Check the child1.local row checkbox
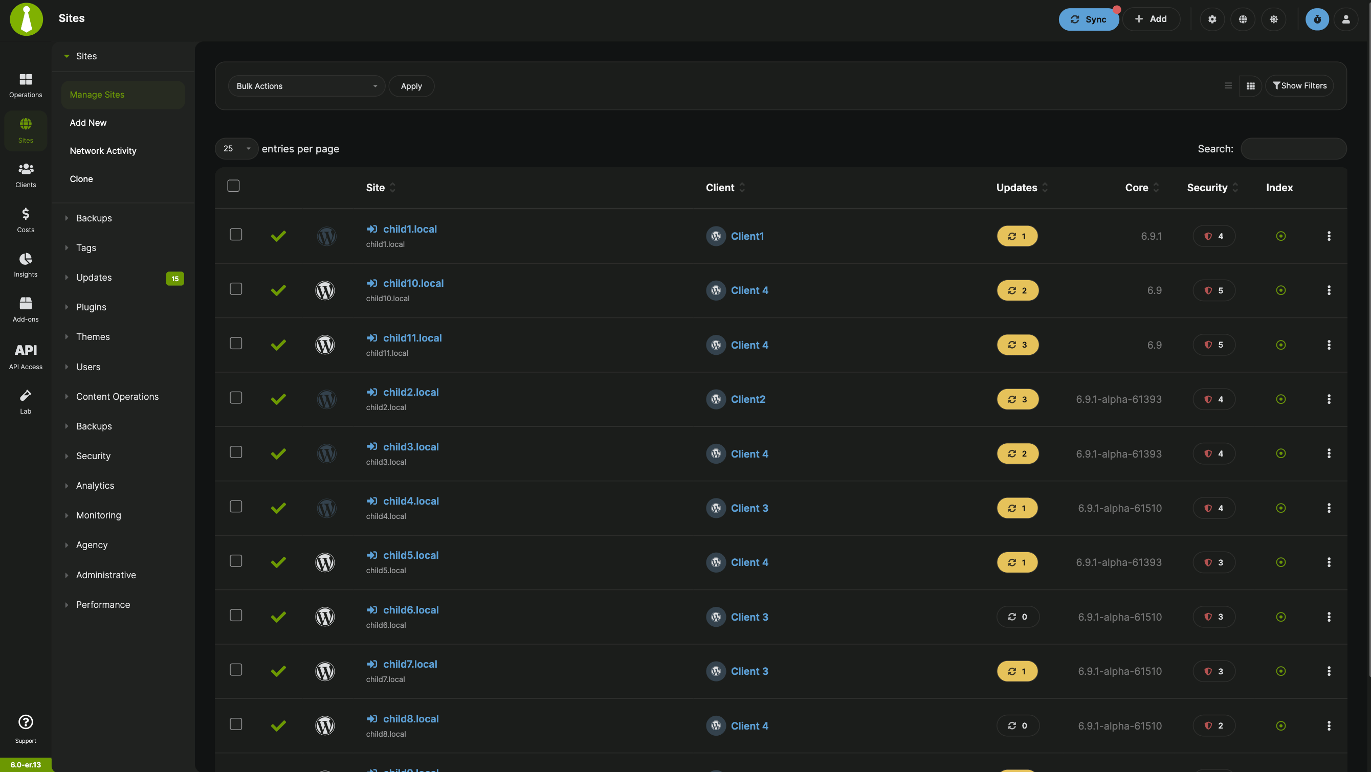This screenshot has height=772, width=1371. click(236, 235)
